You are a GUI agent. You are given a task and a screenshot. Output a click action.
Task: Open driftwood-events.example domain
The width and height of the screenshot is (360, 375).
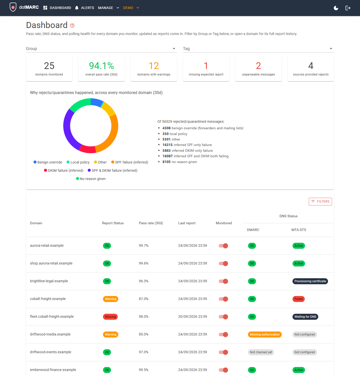[50, 352]
